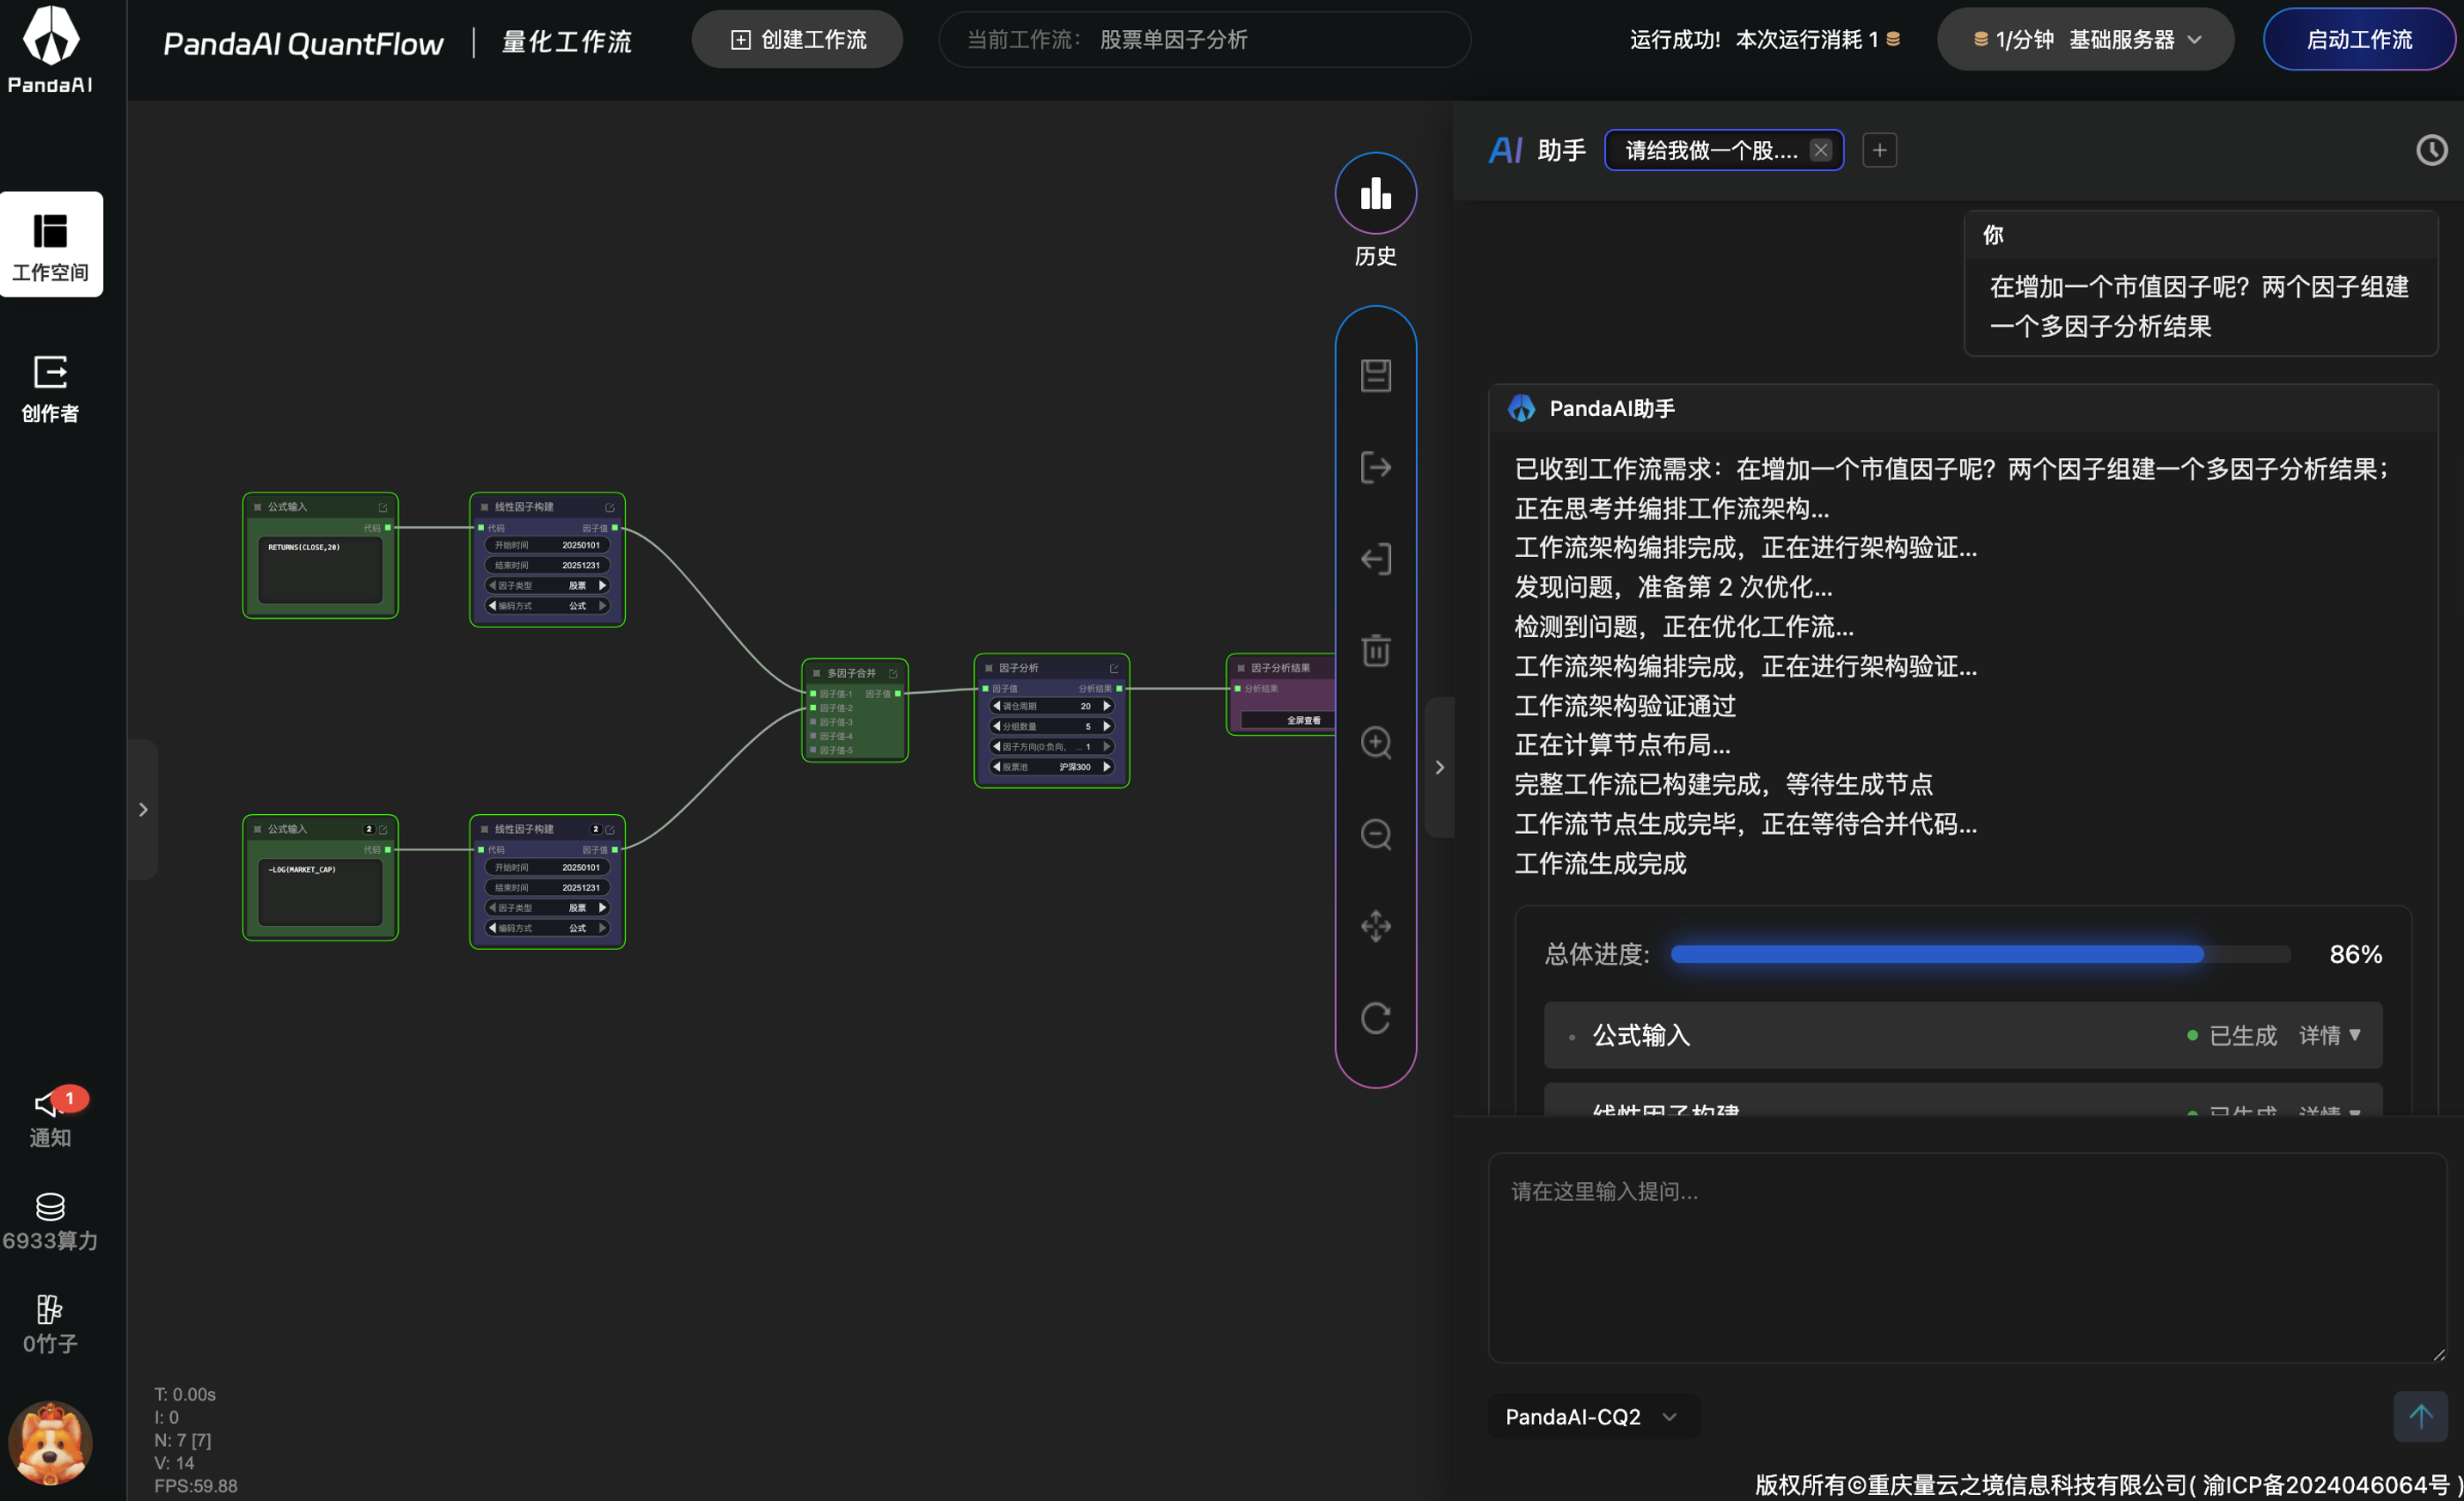Click the 因子值-5 input port

pyautogui.click(x=813, y=750)
